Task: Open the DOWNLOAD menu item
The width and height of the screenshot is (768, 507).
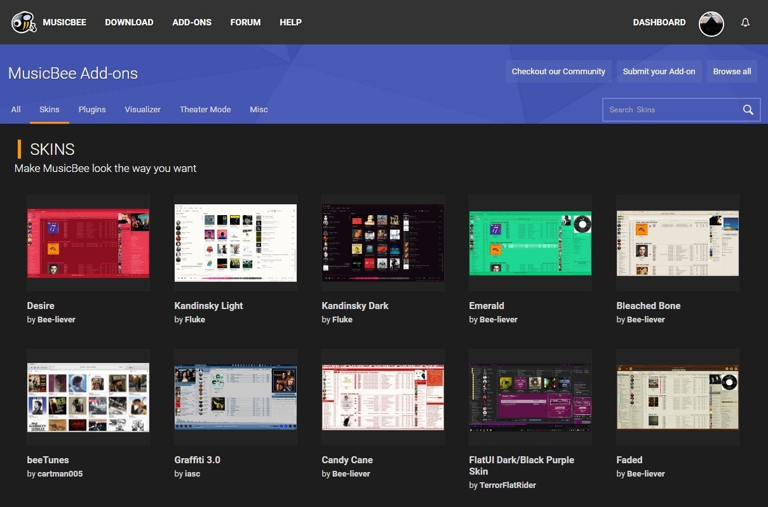Action: [x=129, y=22]
